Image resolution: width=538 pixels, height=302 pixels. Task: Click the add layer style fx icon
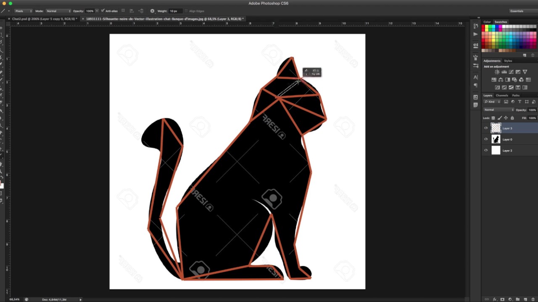pos(495,299)
